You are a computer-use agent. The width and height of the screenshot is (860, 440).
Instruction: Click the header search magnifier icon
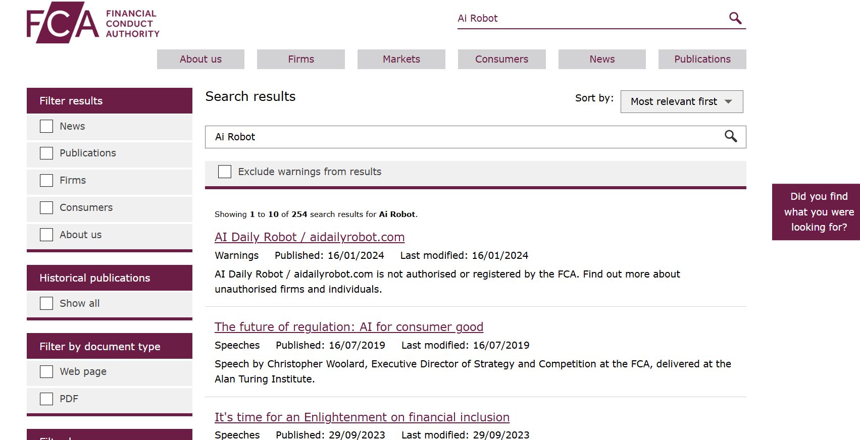pyautogui.click(x=735, y=18)
